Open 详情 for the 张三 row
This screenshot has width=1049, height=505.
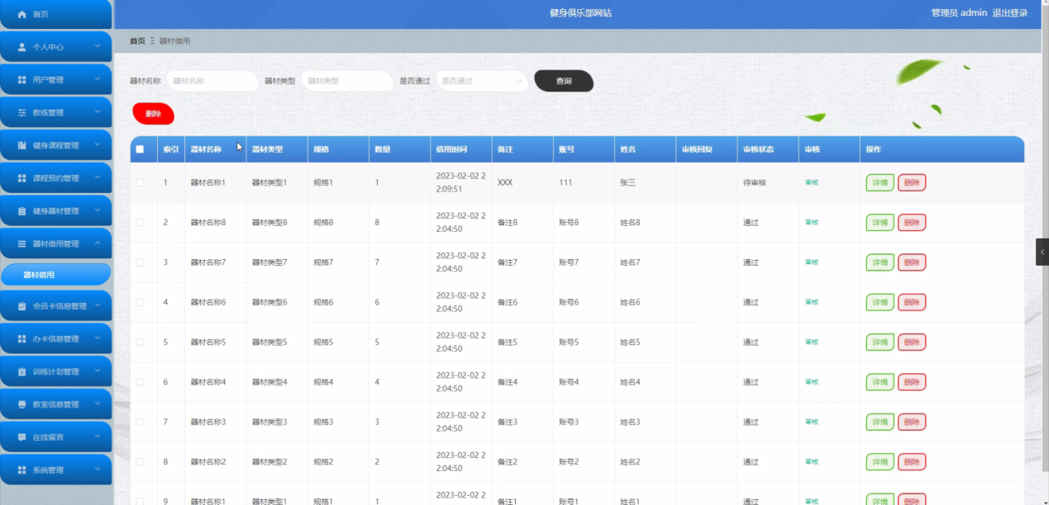pos(880,183)
